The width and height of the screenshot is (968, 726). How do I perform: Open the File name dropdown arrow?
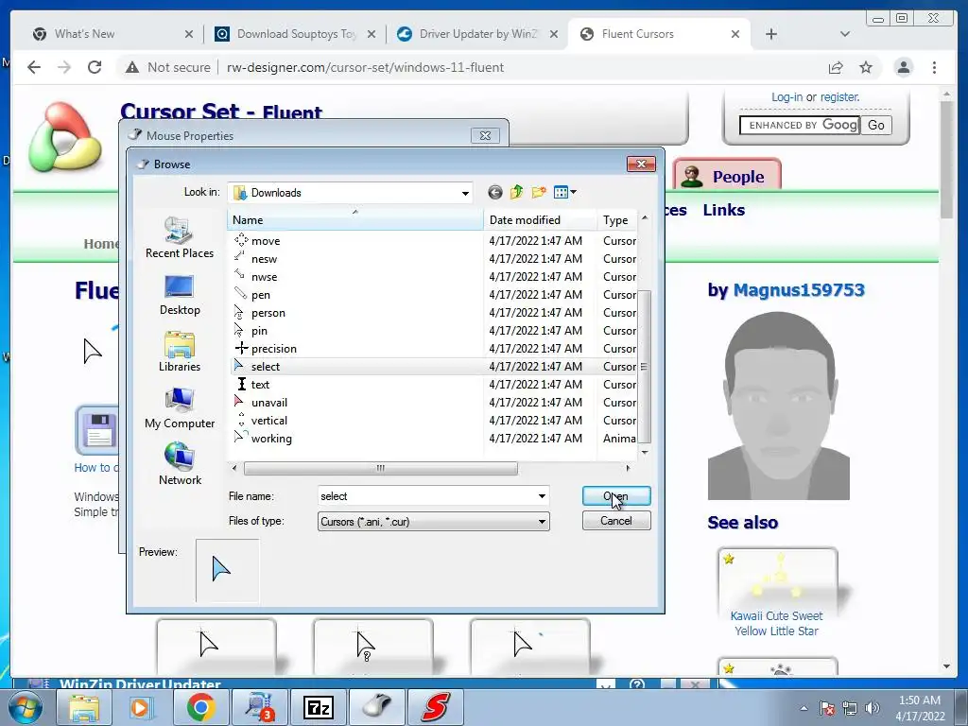click(542, 496)
